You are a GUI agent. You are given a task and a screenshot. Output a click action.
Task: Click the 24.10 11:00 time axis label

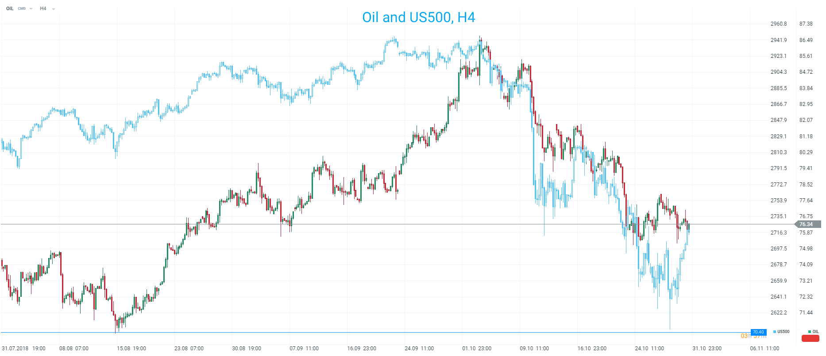coord(649,348)
